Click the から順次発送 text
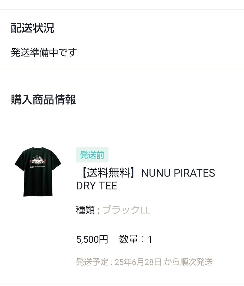This screenshot has width=244, height=286. tap(188, 262)
